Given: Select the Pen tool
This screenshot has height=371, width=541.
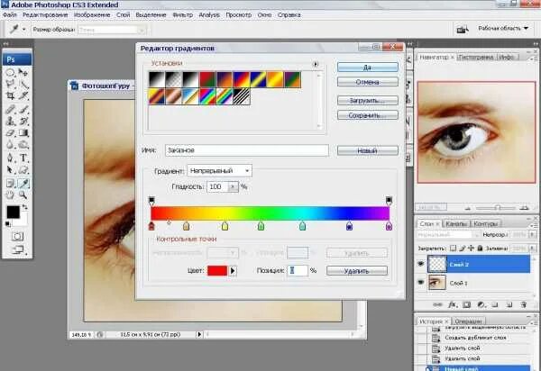Looking at the screenshot, I should (10, 158).
